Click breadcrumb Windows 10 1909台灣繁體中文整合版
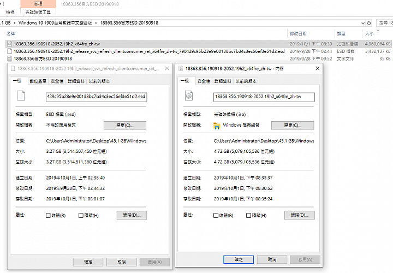This screenshot has height=273, width=393. [x=55, y=23]
